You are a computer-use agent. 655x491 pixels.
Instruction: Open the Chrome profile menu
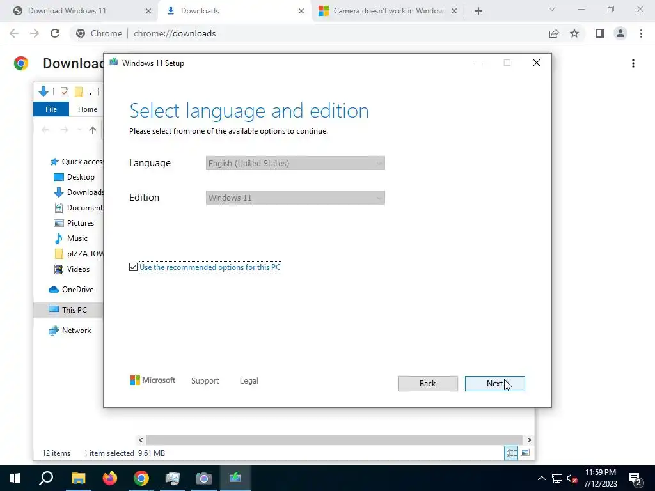(620, 33)
